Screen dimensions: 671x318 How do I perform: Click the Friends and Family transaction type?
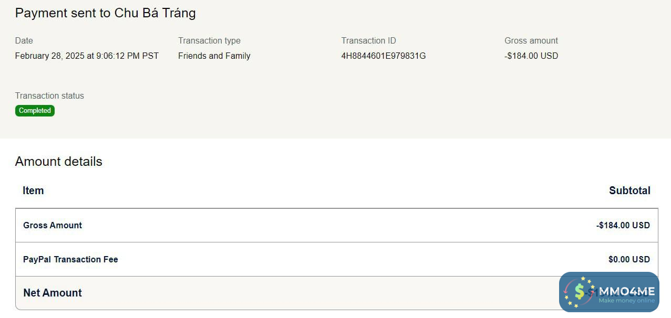(x=214, y=56)
